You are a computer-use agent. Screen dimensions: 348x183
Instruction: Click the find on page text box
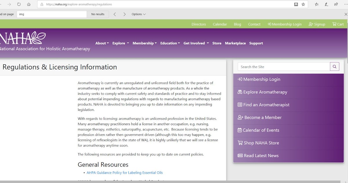(x=52, y=14)
